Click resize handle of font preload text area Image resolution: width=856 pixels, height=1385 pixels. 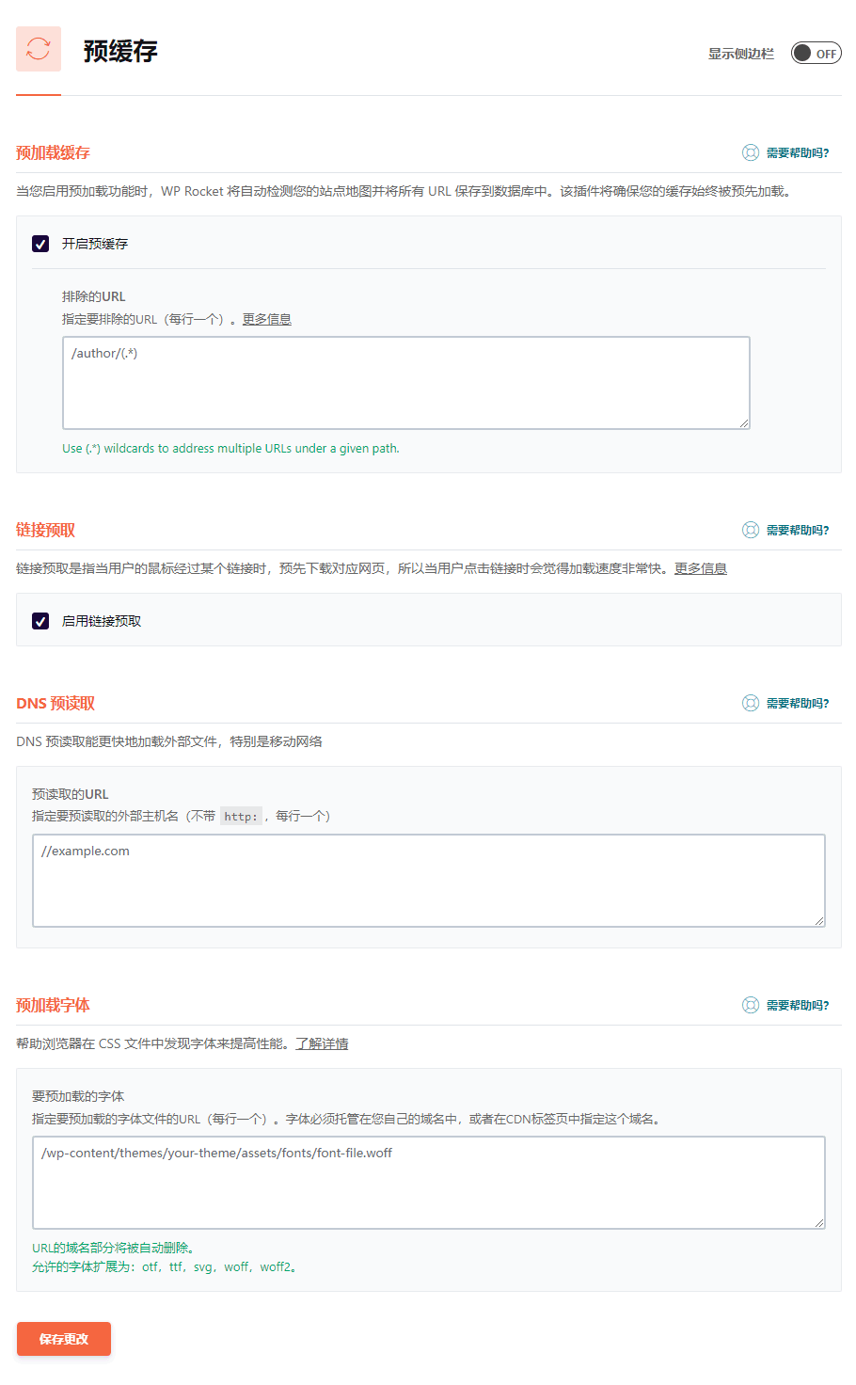(x=819, y=1223)
